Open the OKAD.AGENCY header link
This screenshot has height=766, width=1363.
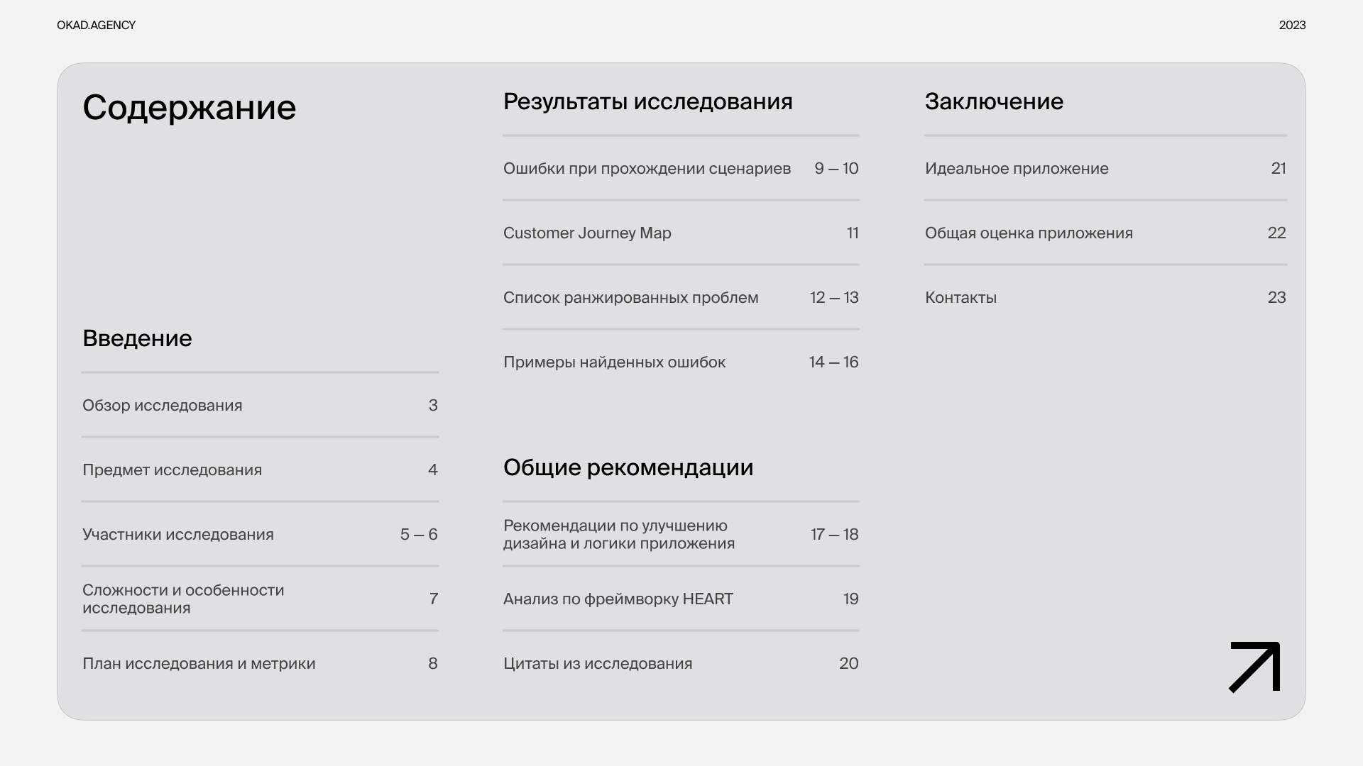point(96,26)
